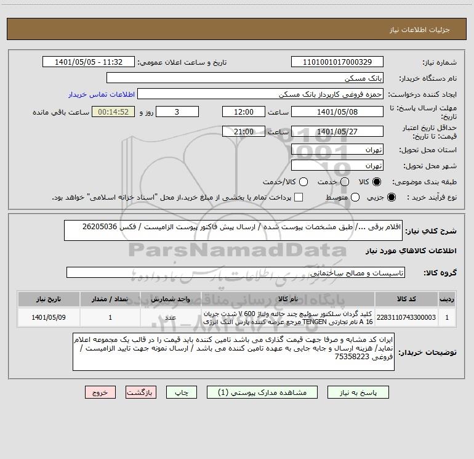Click the تعداد / مقدار column header
Viewport: 474px width, 459px height.
(x=110, y=299)
